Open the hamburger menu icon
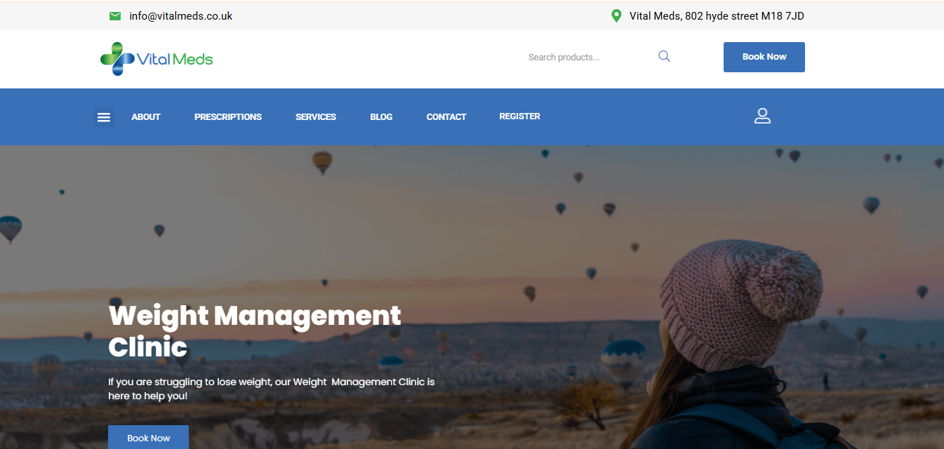This screenshot has height=449, width=944. [x=104, y=117]
